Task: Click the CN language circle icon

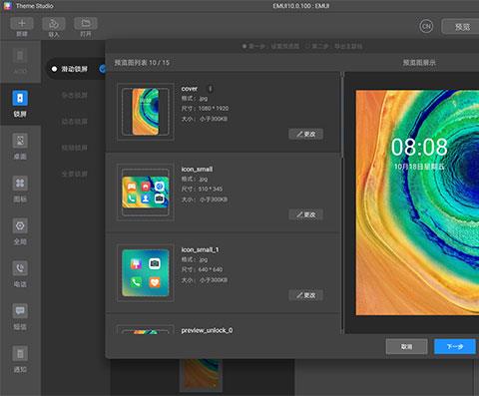Action: coord(426,26)
